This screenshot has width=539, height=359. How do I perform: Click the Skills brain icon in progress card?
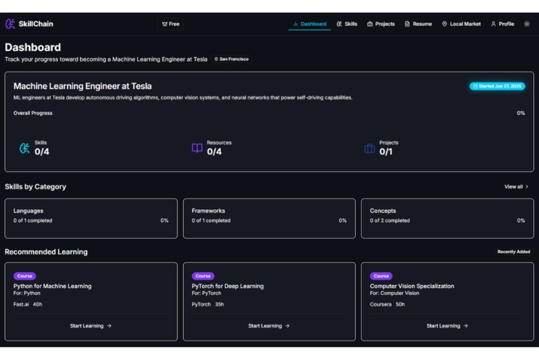(x=24, y=148)
